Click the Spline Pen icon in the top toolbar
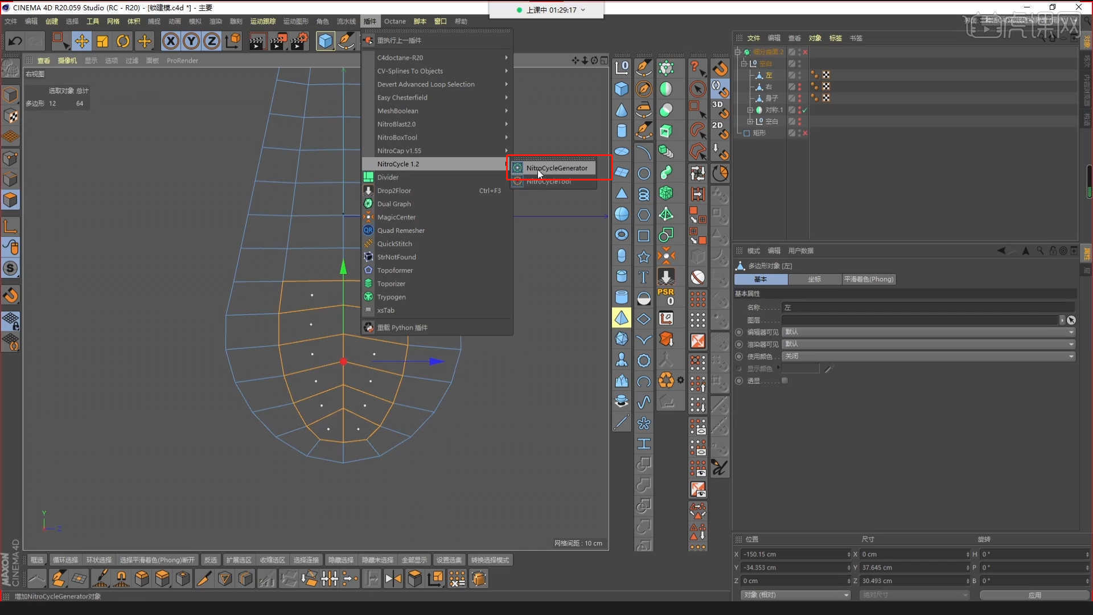The image size is (1093, 615). coord(346,41)
